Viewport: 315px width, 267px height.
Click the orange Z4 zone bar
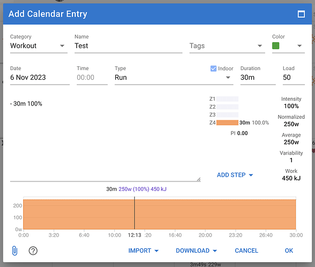[227, 123]
